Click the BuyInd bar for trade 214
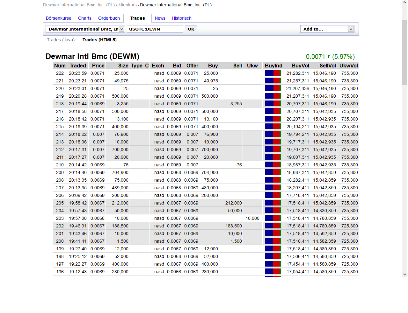This screenshot has width=408, height=313. click(273, 134)
